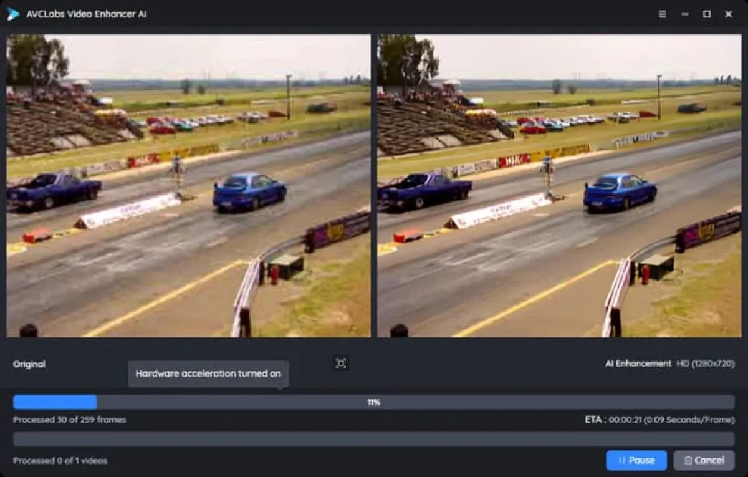Click the Original label under left preview
This screenshot has width=748, height=477.
28,364
